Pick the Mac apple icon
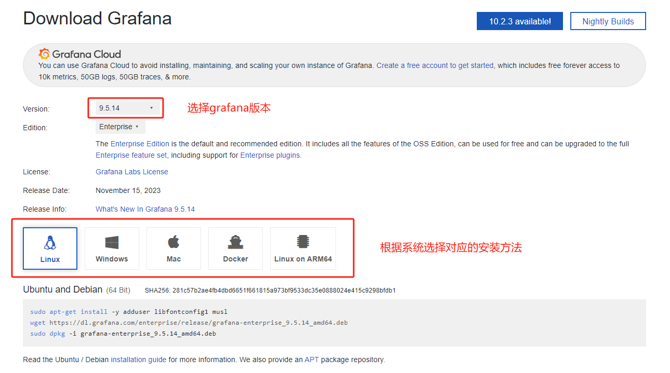670x373 pixels. point(173,242)
